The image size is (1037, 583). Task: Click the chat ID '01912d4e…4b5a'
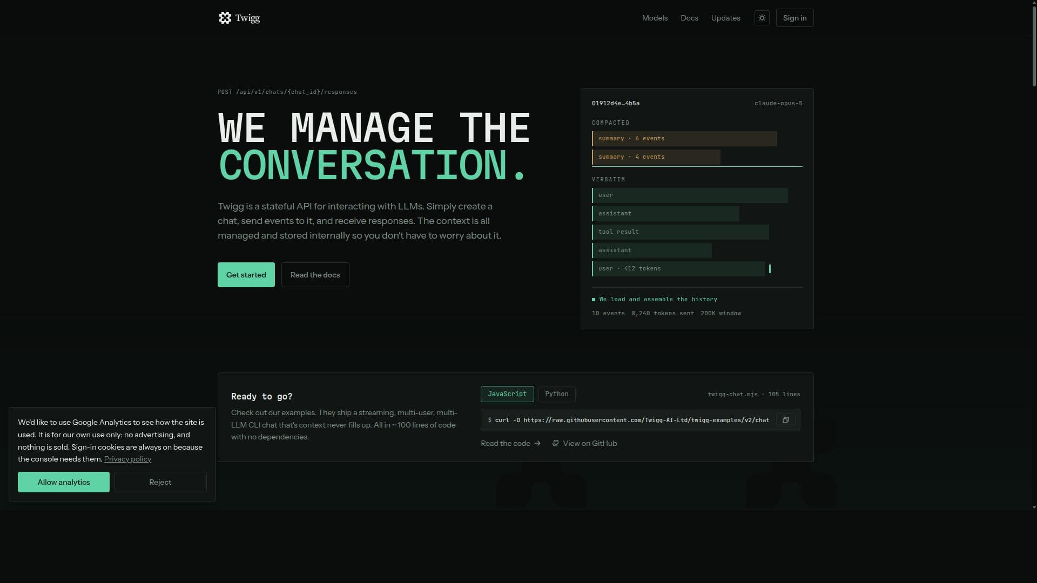click(x=616, y=103)
